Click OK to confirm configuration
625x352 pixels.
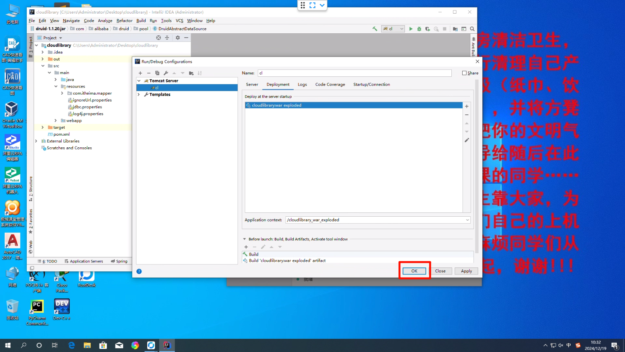(414, 271)
